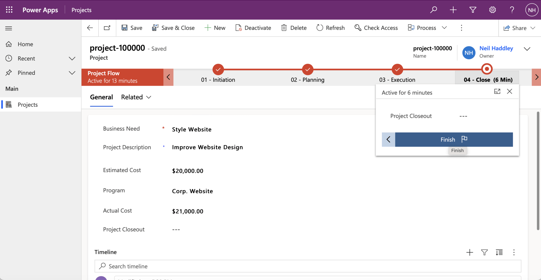Viewport: 541px width, 280px height.
Task: Select the 02 - Planning stage marker
Action: click(x=307, y=69)
